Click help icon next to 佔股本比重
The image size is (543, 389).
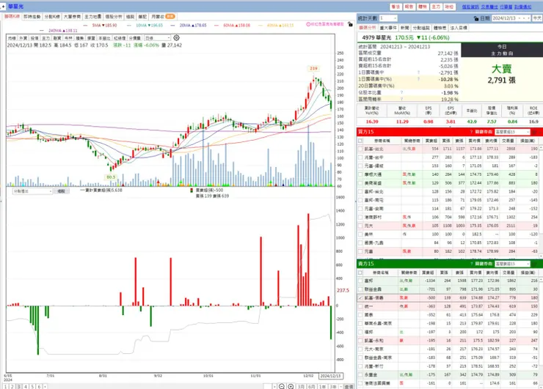click(401, 92)
